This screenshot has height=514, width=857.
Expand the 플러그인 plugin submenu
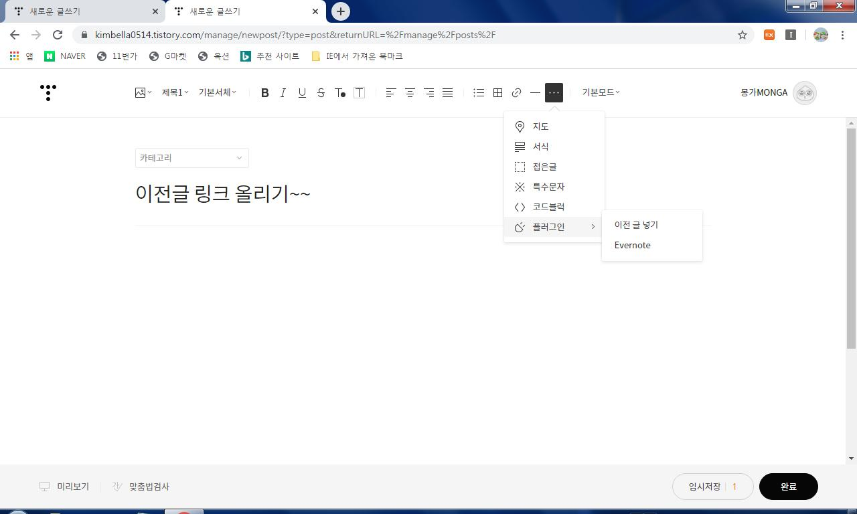[x=554, y=227]
